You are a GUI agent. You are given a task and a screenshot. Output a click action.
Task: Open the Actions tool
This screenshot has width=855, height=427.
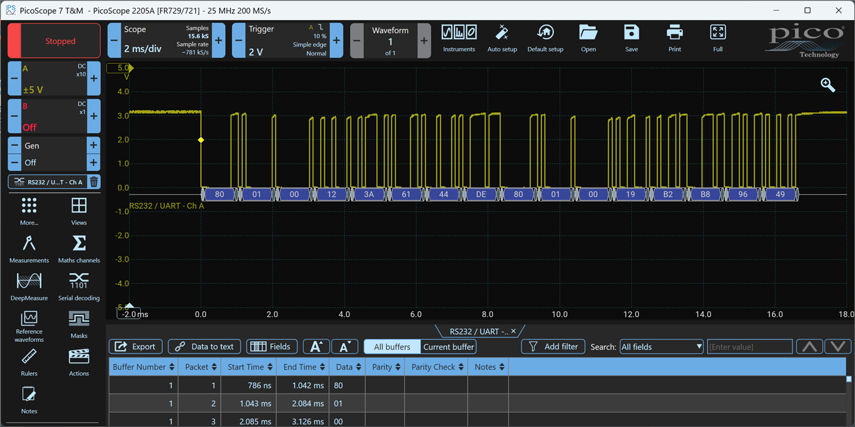click(79, 363)
